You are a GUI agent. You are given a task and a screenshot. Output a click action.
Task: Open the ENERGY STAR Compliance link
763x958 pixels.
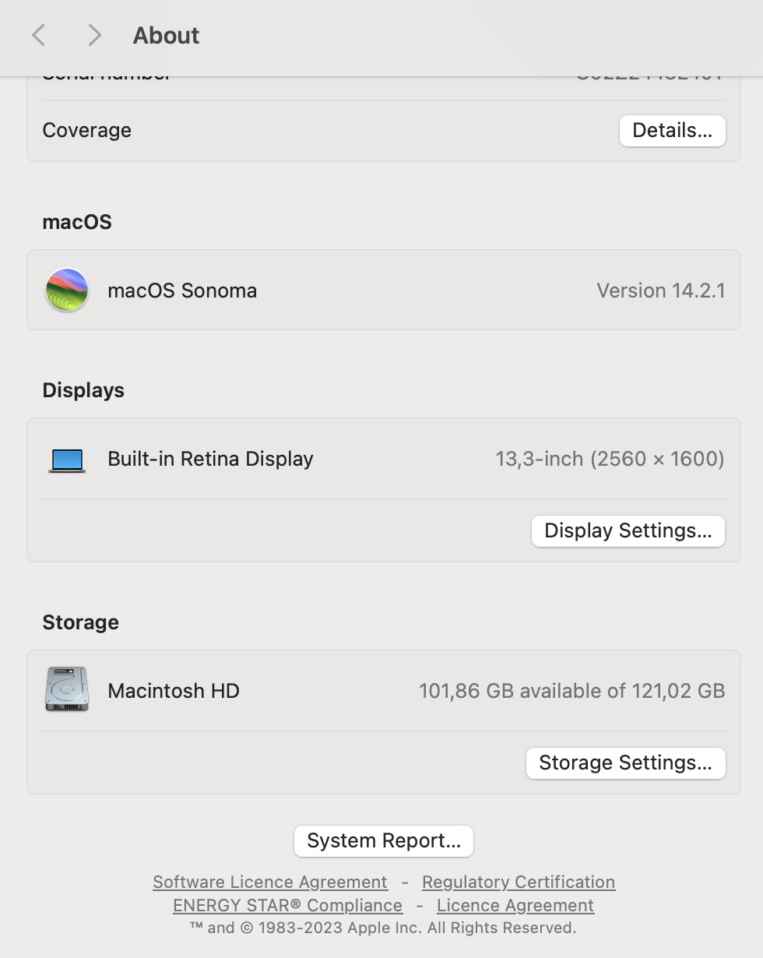point(287,906)
